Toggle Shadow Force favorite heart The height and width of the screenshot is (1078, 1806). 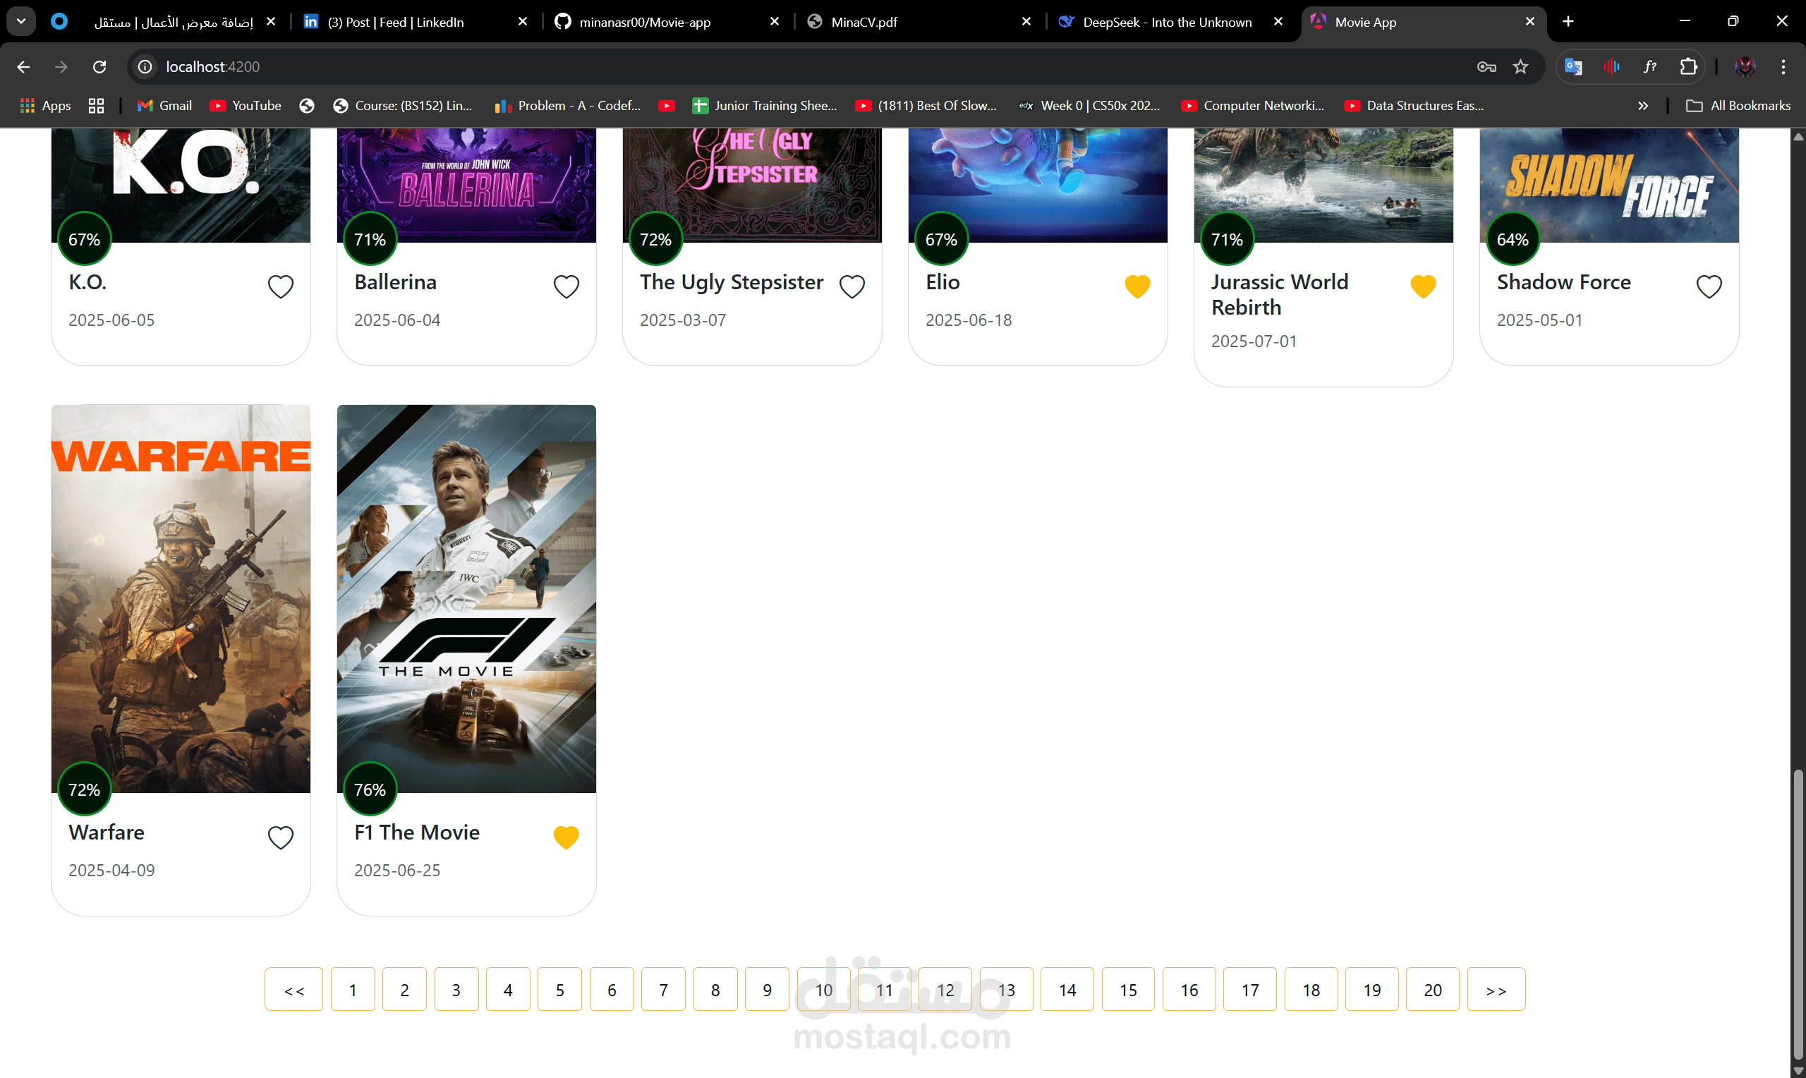click(x=1709, y=286)
